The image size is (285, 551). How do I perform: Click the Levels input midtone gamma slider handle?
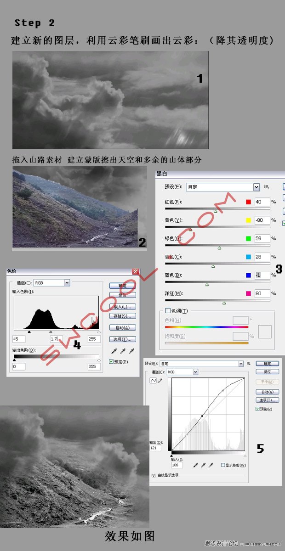pyautogui.click(x=51, y=331)
